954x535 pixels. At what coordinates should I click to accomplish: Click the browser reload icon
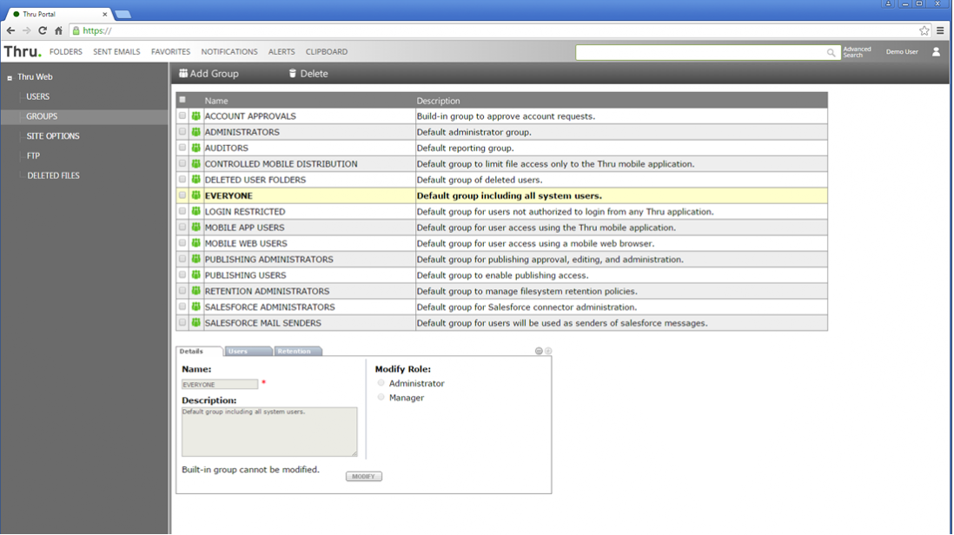(x=43, y=30)
